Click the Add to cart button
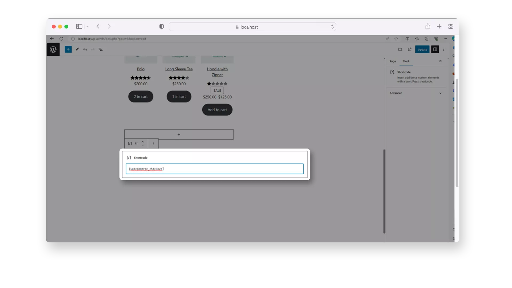The width and height of the screenshot is (512, 288). point(217,110)
